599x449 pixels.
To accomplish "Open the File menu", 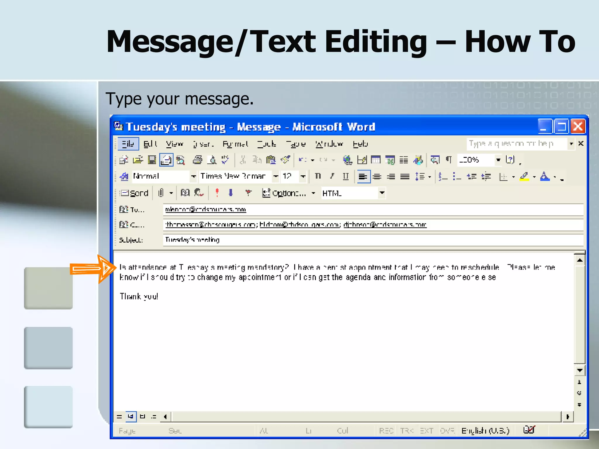I will click(x=128, y=144).
